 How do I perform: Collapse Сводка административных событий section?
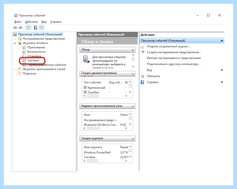[133, 74]
